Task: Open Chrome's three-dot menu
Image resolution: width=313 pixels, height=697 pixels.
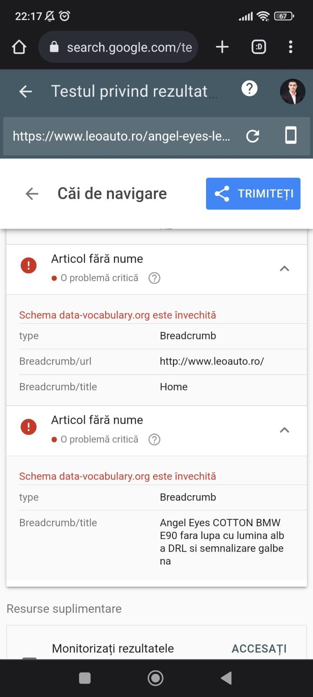Action: pyautogui.click(x=290, y=47)
